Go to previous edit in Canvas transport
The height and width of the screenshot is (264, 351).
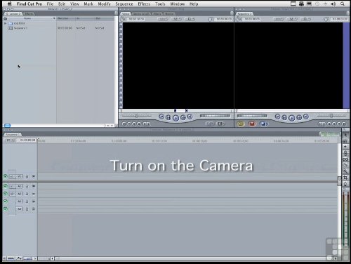point(277,117)
